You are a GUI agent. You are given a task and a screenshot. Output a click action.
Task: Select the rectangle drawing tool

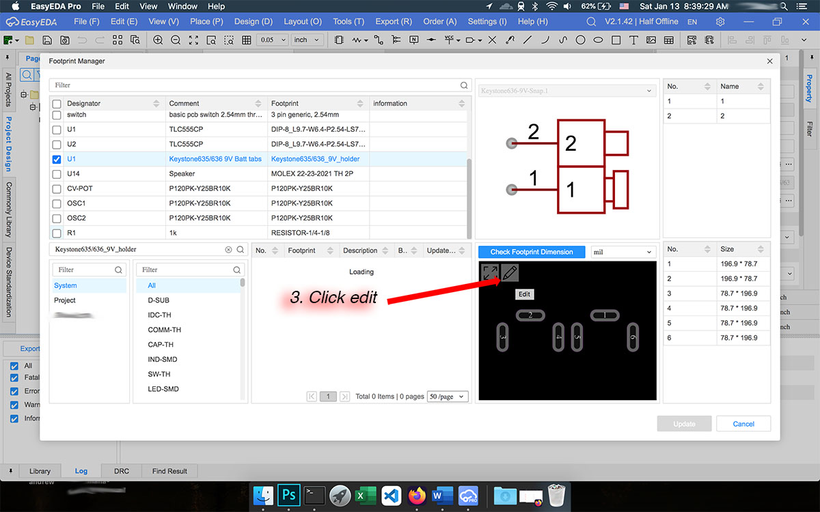616,40
